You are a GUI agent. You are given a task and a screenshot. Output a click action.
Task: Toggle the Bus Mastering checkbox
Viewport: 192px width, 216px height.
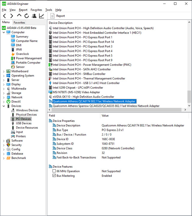coord(54,175)
